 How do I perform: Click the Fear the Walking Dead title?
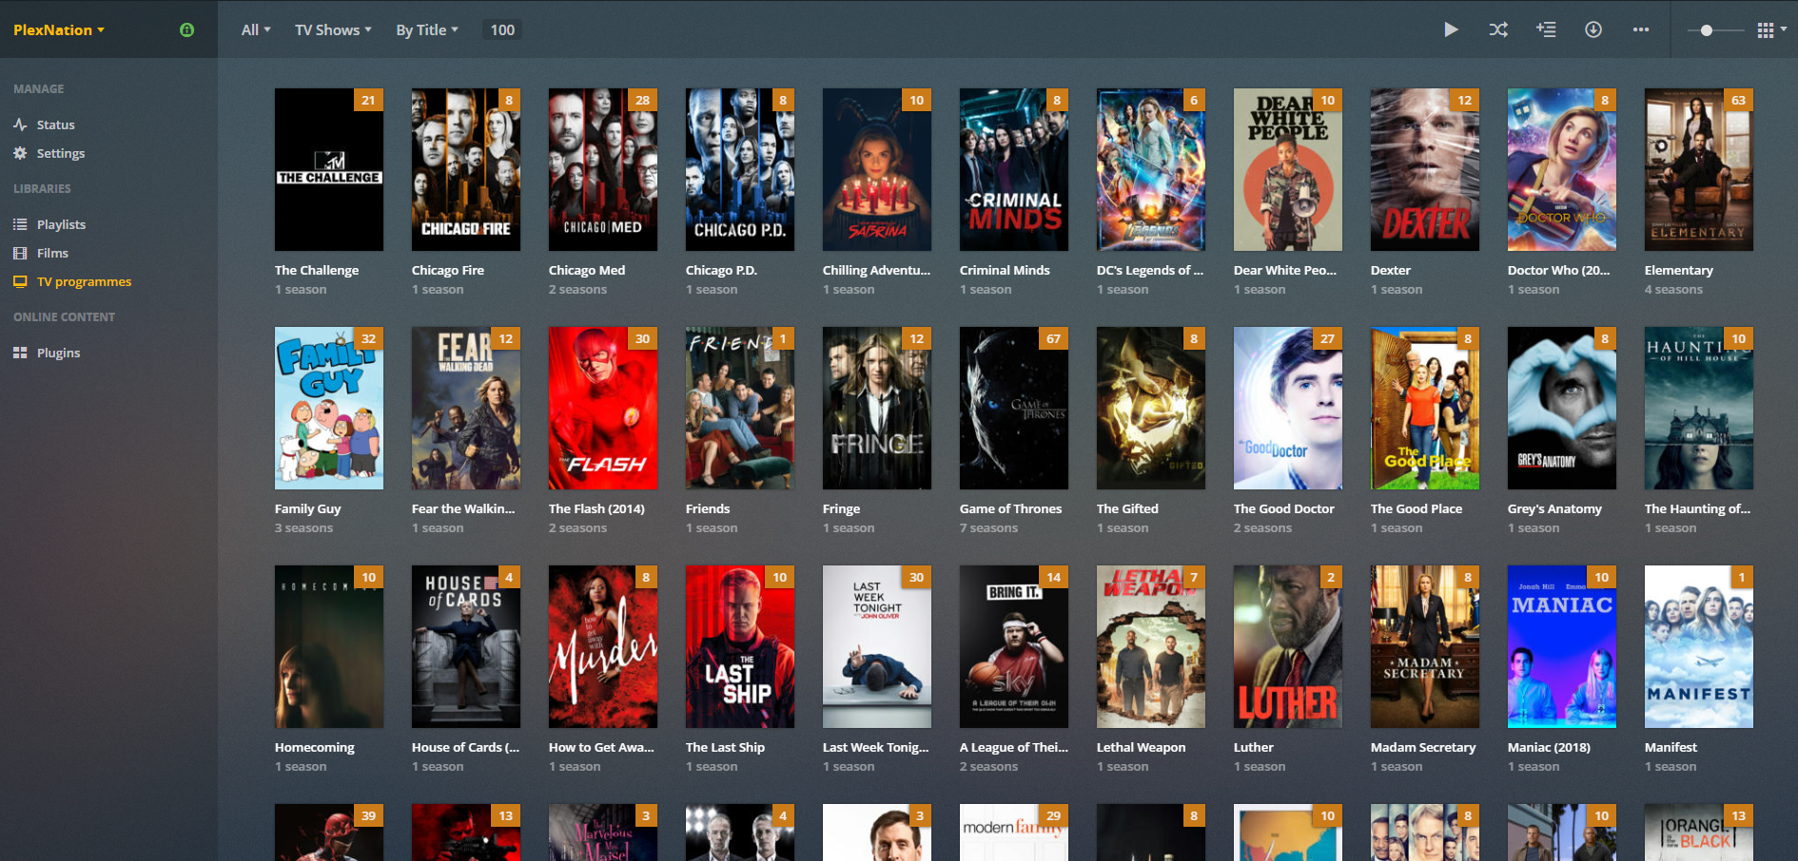click(462, 508)
